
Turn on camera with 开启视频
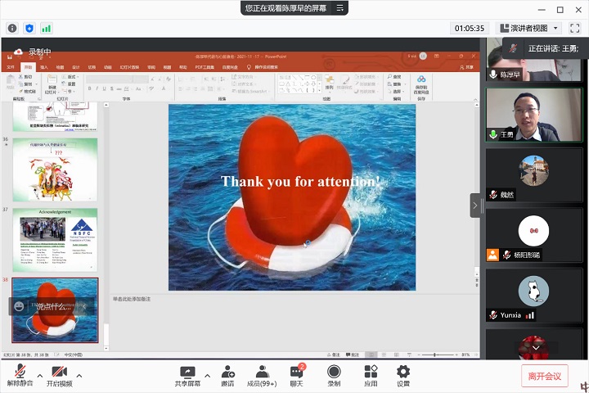59,375
